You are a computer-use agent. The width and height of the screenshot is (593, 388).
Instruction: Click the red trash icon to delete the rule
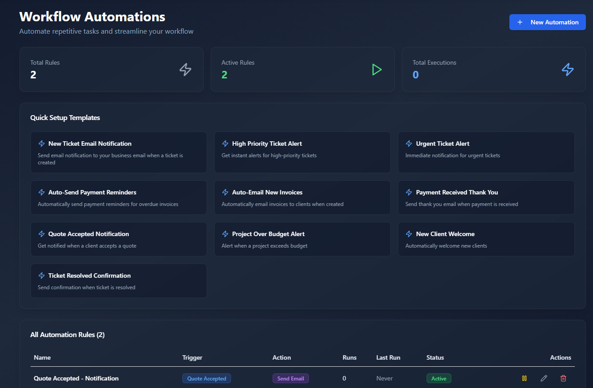(563, 378)
